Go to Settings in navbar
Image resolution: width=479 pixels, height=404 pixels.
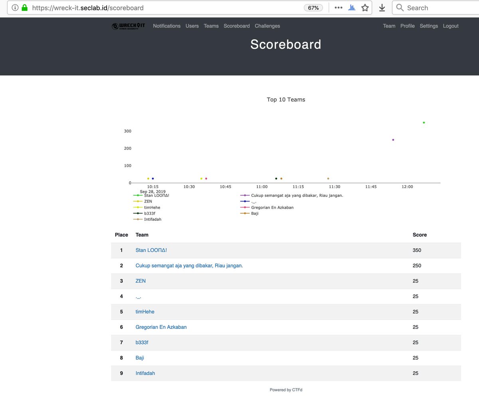click(429, 26)
